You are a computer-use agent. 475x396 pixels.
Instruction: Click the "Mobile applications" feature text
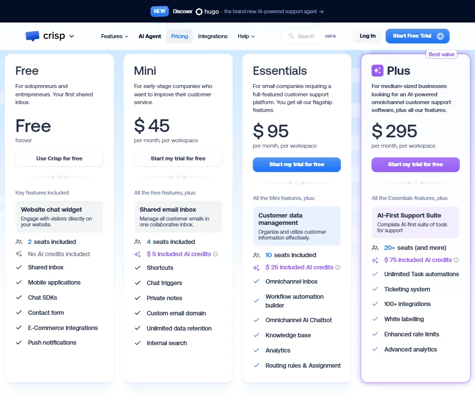(x=54, y=283)
